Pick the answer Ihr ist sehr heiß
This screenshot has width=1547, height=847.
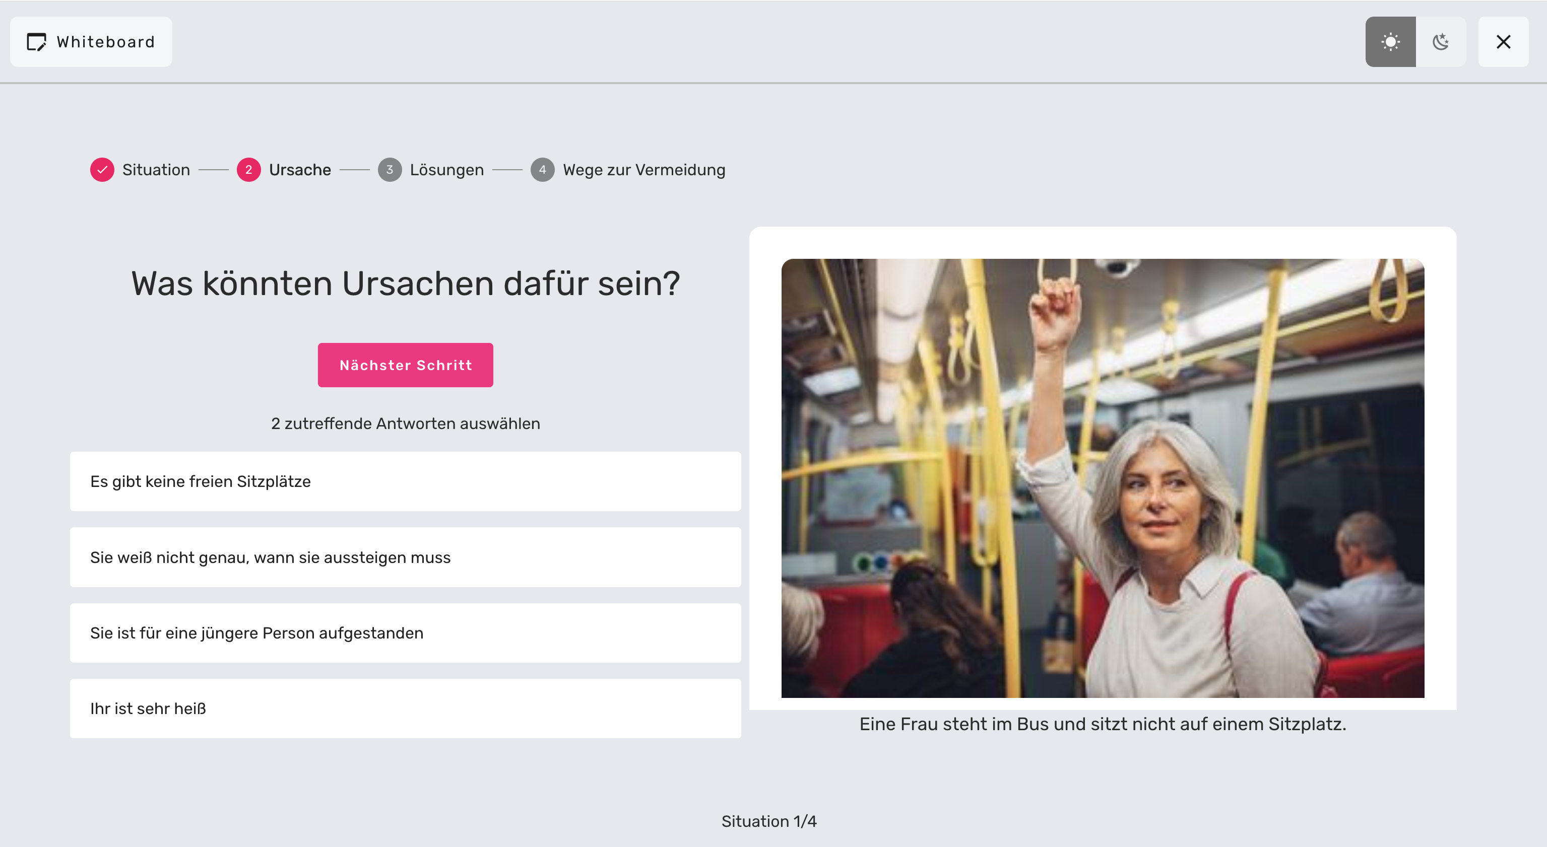pyautogui.click(x=405, y=709)
